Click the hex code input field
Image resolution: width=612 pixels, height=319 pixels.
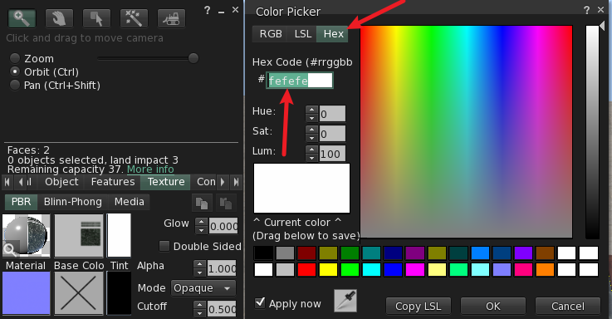[300, 81]
